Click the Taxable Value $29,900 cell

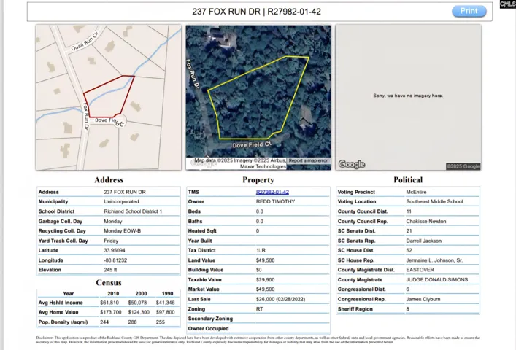click(265, 280)
